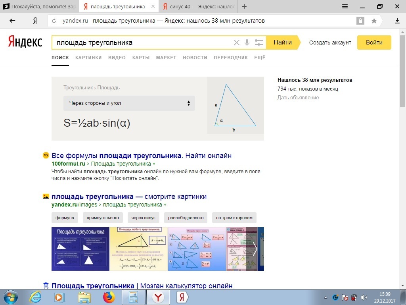This screenshot has height=305, width=406.
Task: Open the browser hamburger menu
Action: point(345,6)
